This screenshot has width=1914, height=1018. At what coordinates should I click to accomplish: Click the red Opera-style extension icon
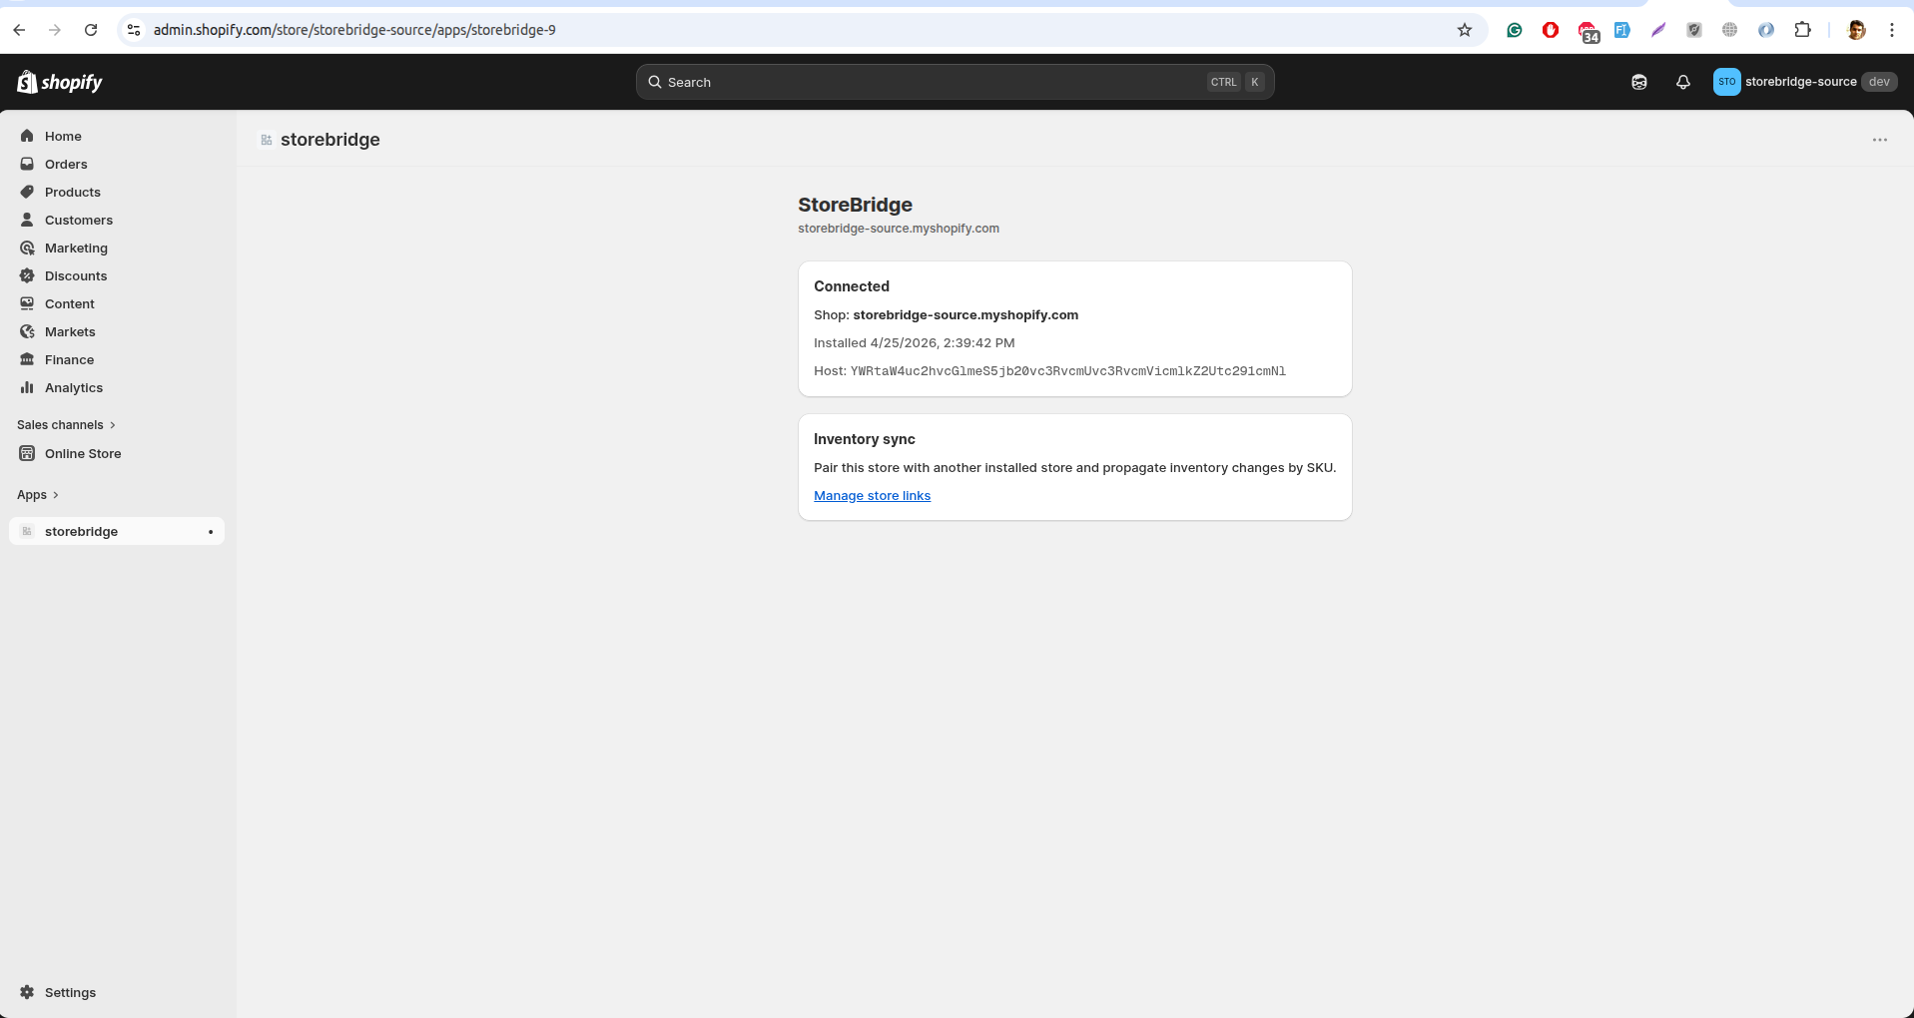(1551, 30)
